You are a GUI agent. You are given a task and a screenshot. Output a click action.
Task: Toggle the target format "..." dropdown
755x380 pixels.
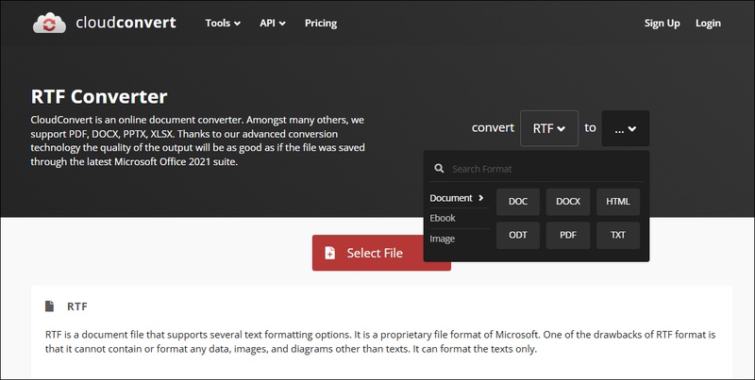pos(626,128)
